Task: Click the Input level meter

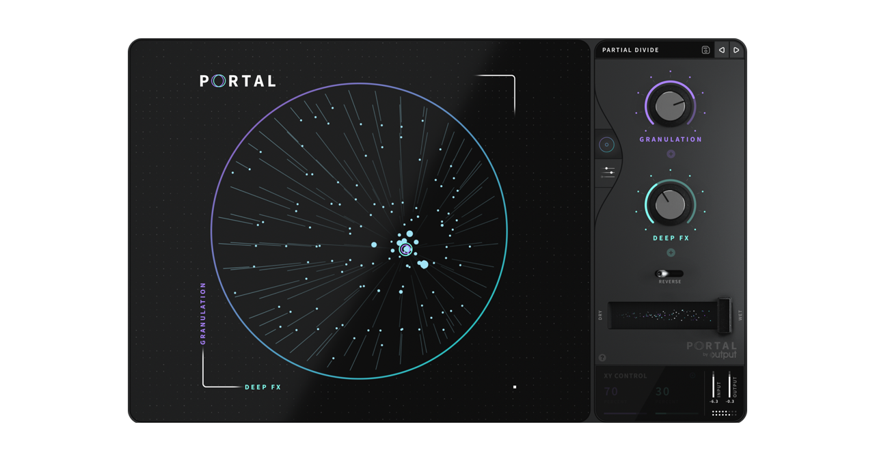Action: point(714,385)
